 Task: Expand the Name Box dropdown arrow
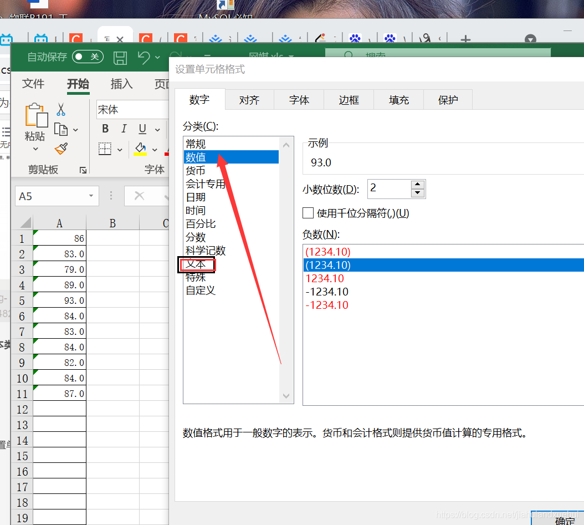tap(91, 196)
